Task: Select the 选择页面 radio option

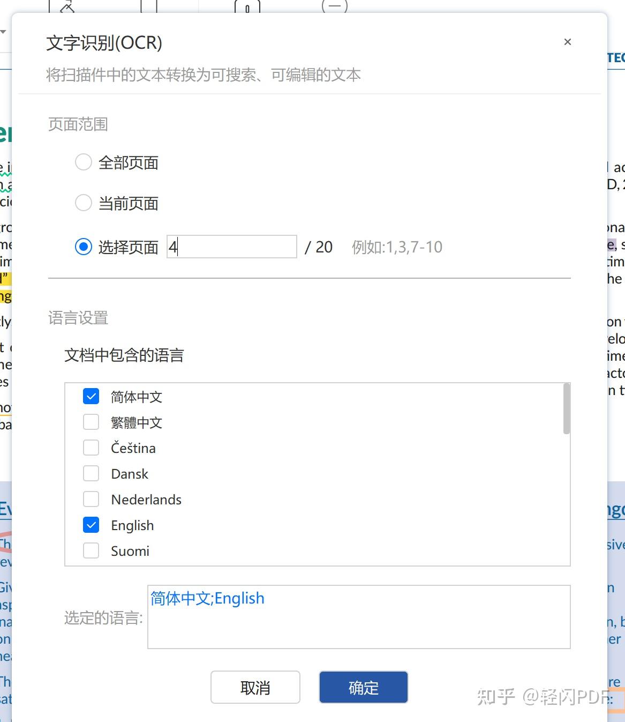Action: [83, 247]
